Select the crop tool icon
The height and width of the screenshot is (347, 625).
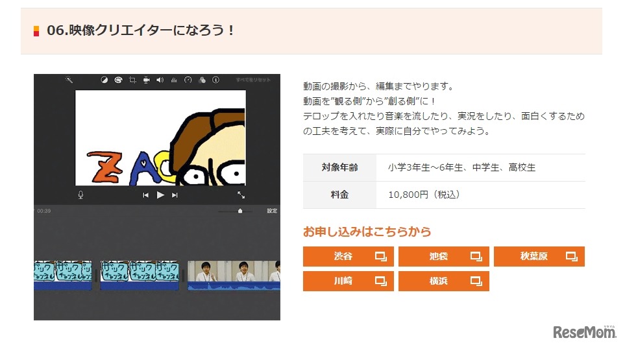(132, 80)
